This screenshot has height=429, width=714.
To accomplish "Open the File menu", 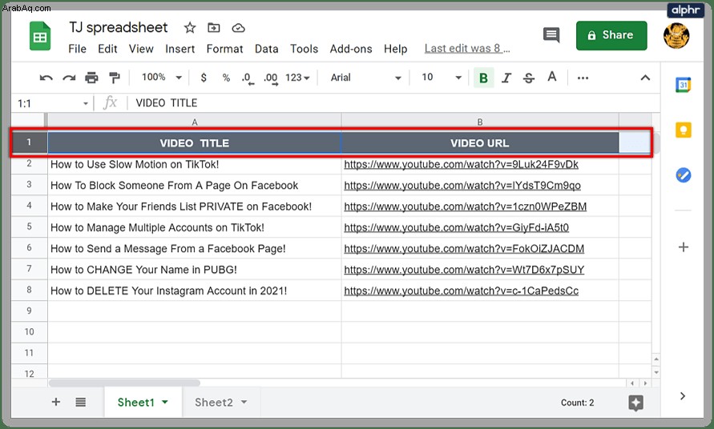I will 78,49.
